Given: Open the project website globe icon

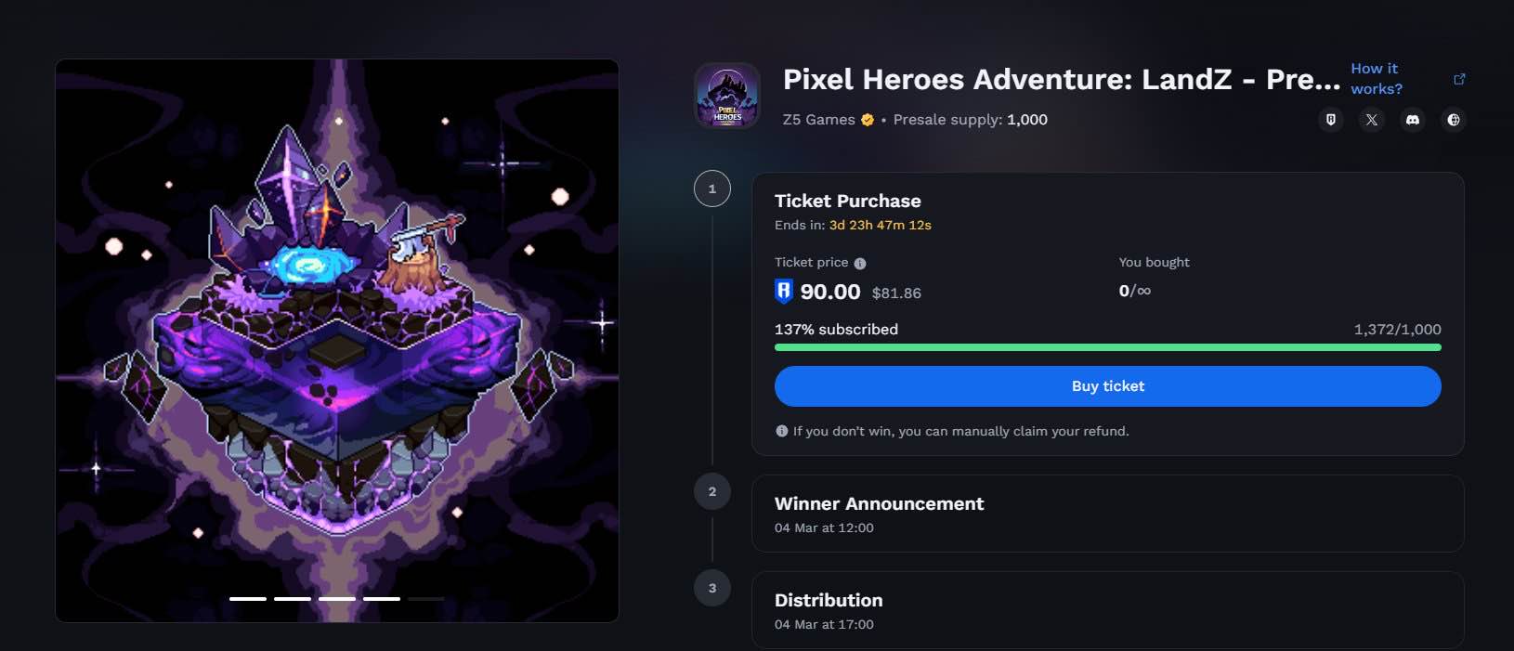Looking at the screenshot, I should coord(1454,120).
